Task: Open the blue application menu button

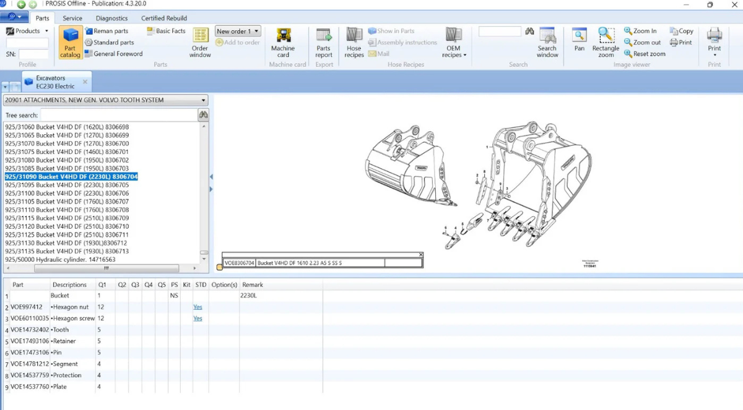Action: point(14,17)
